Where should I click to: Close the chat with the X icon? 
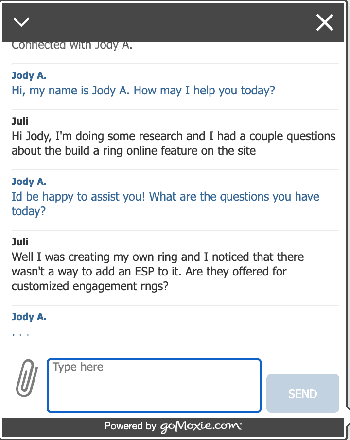click(x=325, y=22)
